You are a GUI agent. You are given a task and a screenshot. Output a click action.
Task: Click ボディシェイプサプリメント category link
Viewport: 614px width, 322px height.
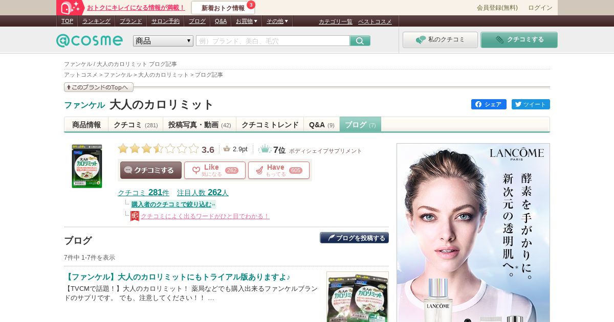click(x=325, y=151)
